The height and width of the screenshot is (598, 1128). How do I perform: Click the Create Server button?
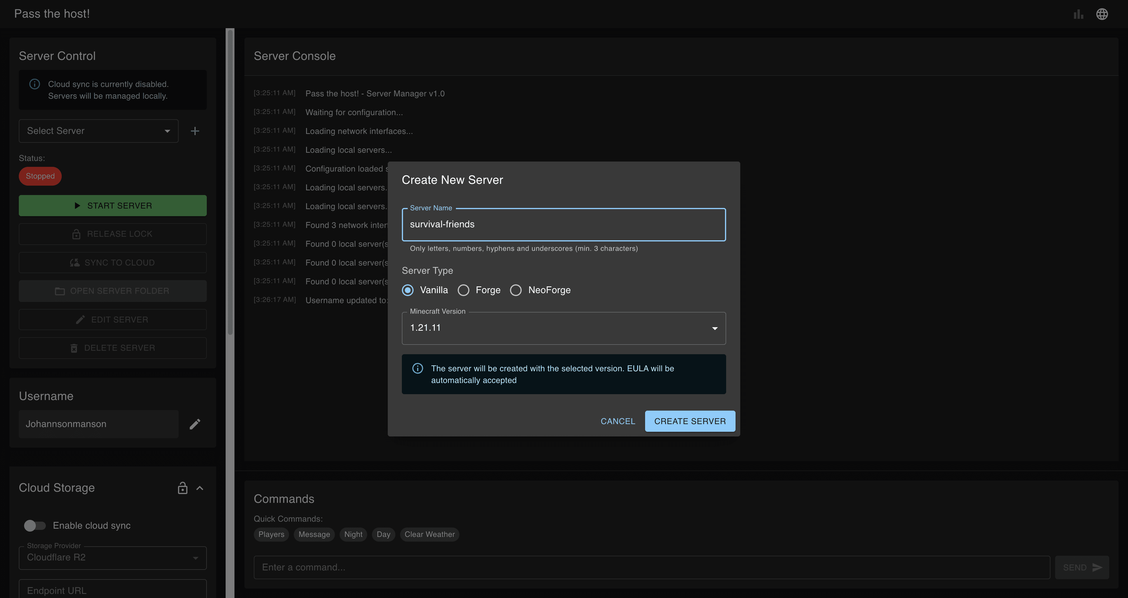pos(690,421)
